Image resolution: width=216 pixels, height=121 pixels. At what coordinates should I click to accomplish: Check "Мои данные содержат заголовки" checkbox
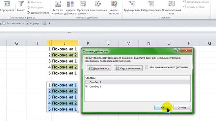[x=146, y=67]
